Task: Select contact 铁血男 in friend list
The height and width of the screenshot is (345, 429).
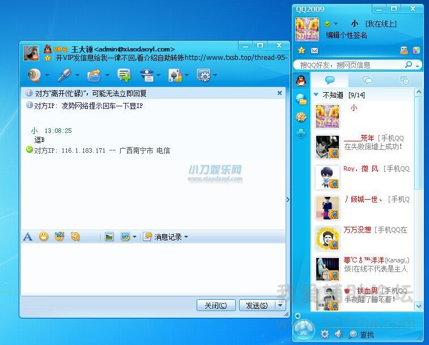Action: click(x=363, y=299)
